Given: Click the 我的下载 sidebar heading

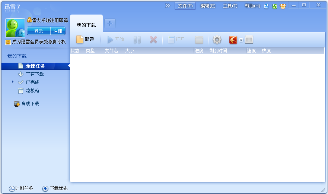Looking at the screenshot, I should (17, 56).
